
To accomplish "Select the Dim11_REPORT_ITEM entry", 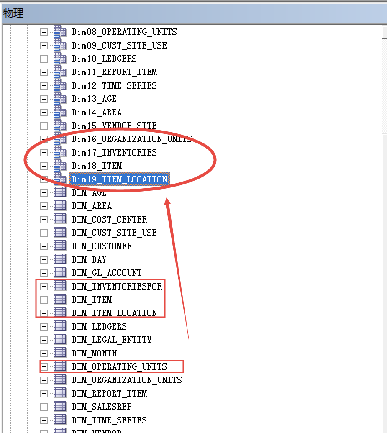I will 114,72.
